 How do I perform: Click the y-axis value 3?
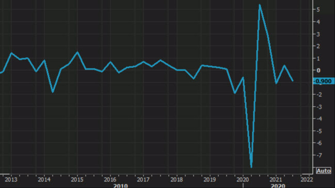pos(318,34)
